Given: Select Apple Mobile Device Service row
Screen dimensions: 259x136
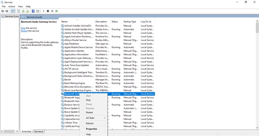Looking at the screenshot, I should coord(108,47).
